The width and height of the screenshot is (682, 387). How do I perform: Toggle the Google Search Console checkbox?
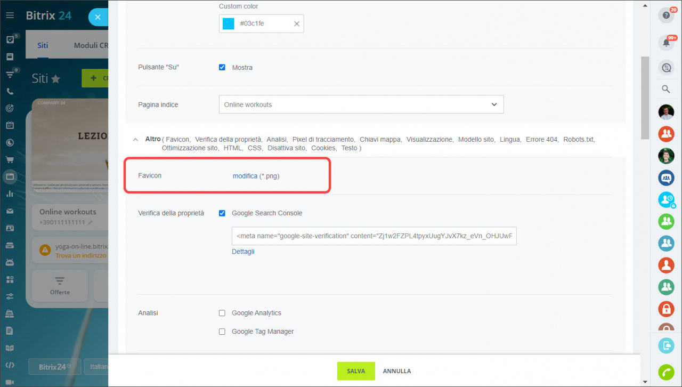click(x=222, y=213)
